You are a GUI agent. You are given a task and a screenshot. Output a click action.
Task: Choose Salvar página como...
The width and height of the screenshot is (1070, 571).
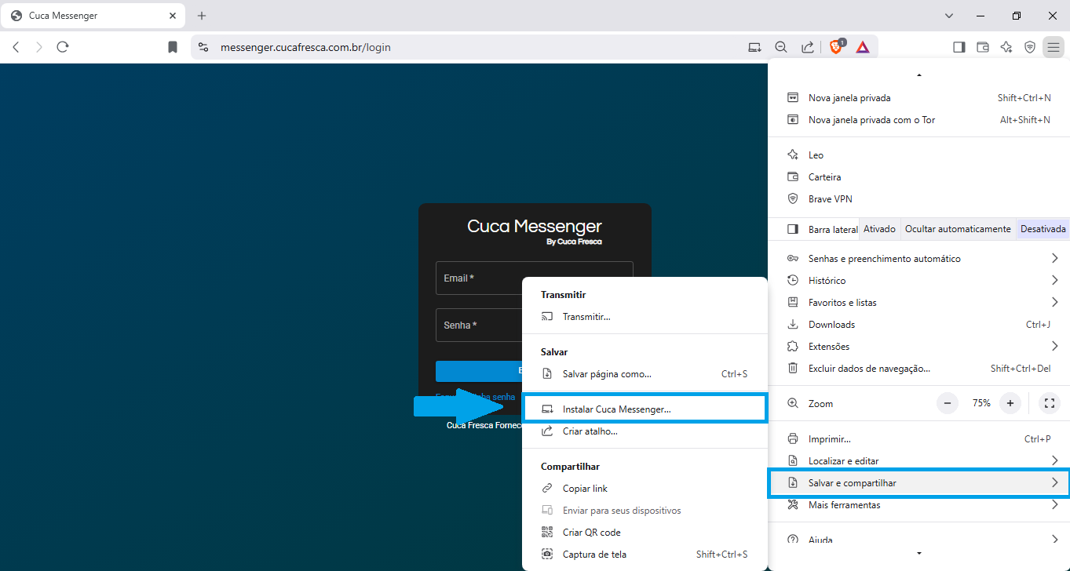[x=645, y=374]
